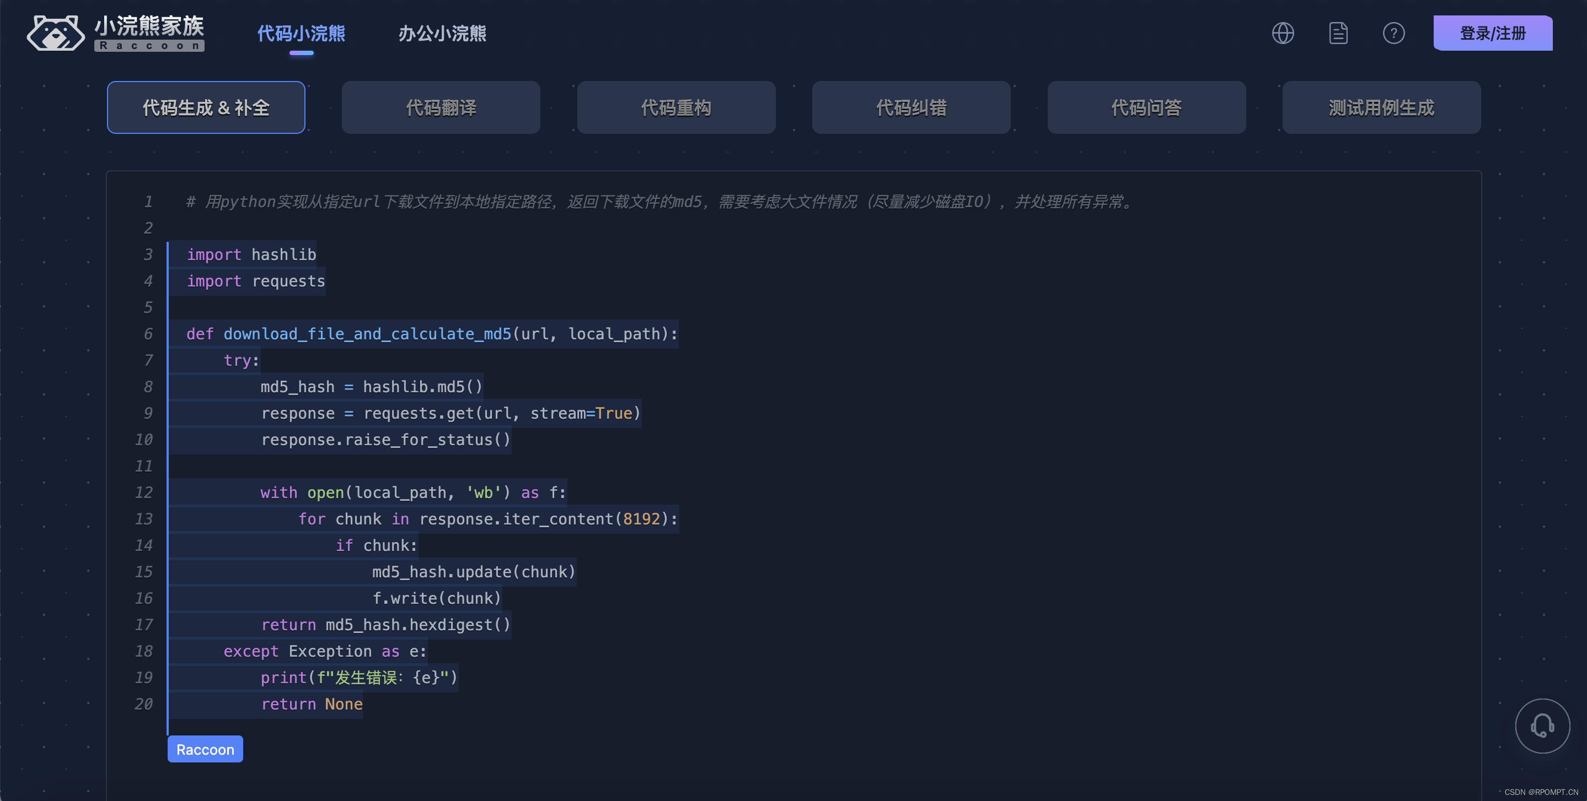
Task: Click 'f.write(chunk)' line
Action: point(437,598)
